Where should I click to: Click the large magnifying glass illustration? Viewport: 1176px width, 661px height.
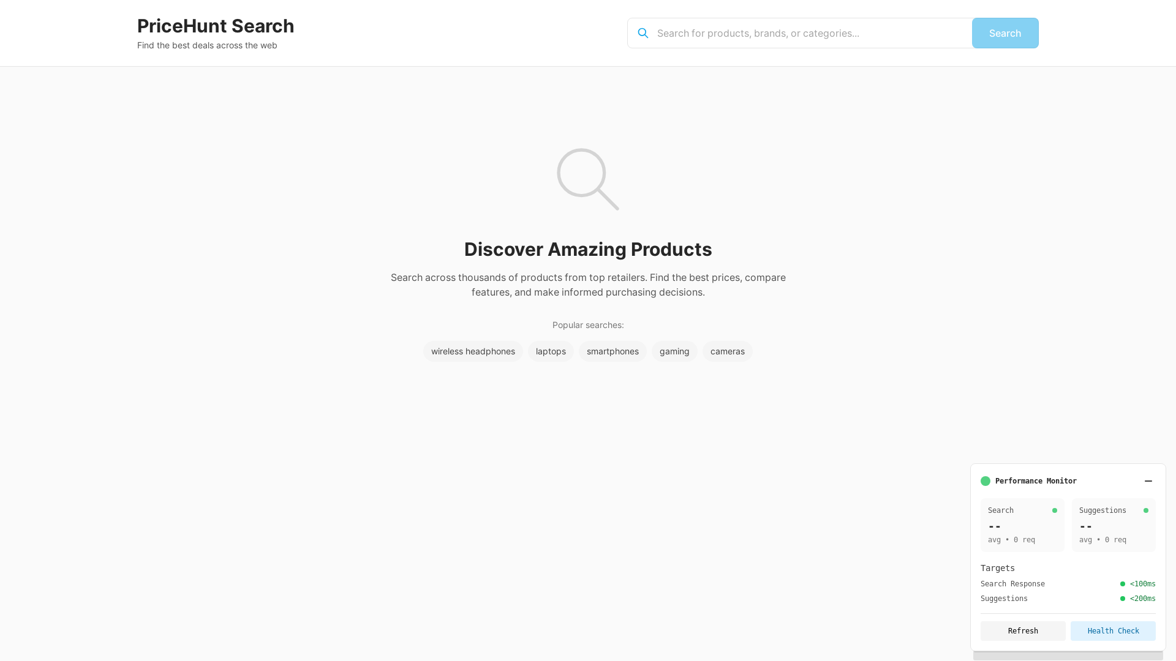[x=588, y=179]
